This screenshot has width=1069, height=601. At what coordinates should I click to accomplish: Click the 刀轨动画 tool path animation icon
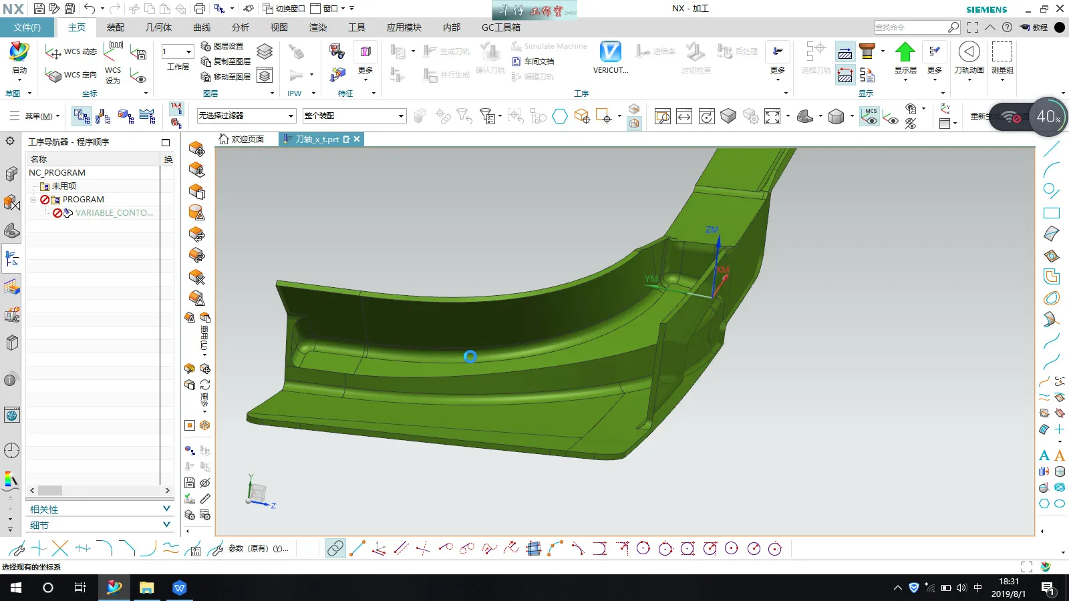tap(969, 53)
